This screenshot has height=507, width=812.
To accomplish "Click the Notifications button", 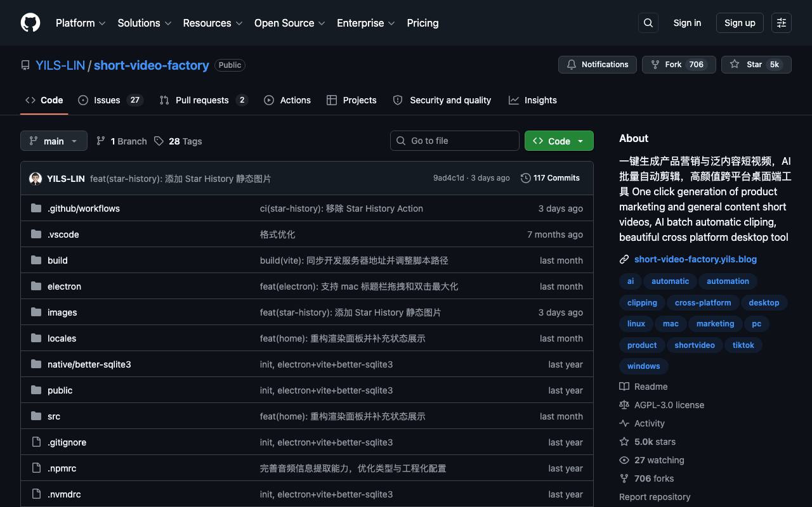I will point(598,65).
